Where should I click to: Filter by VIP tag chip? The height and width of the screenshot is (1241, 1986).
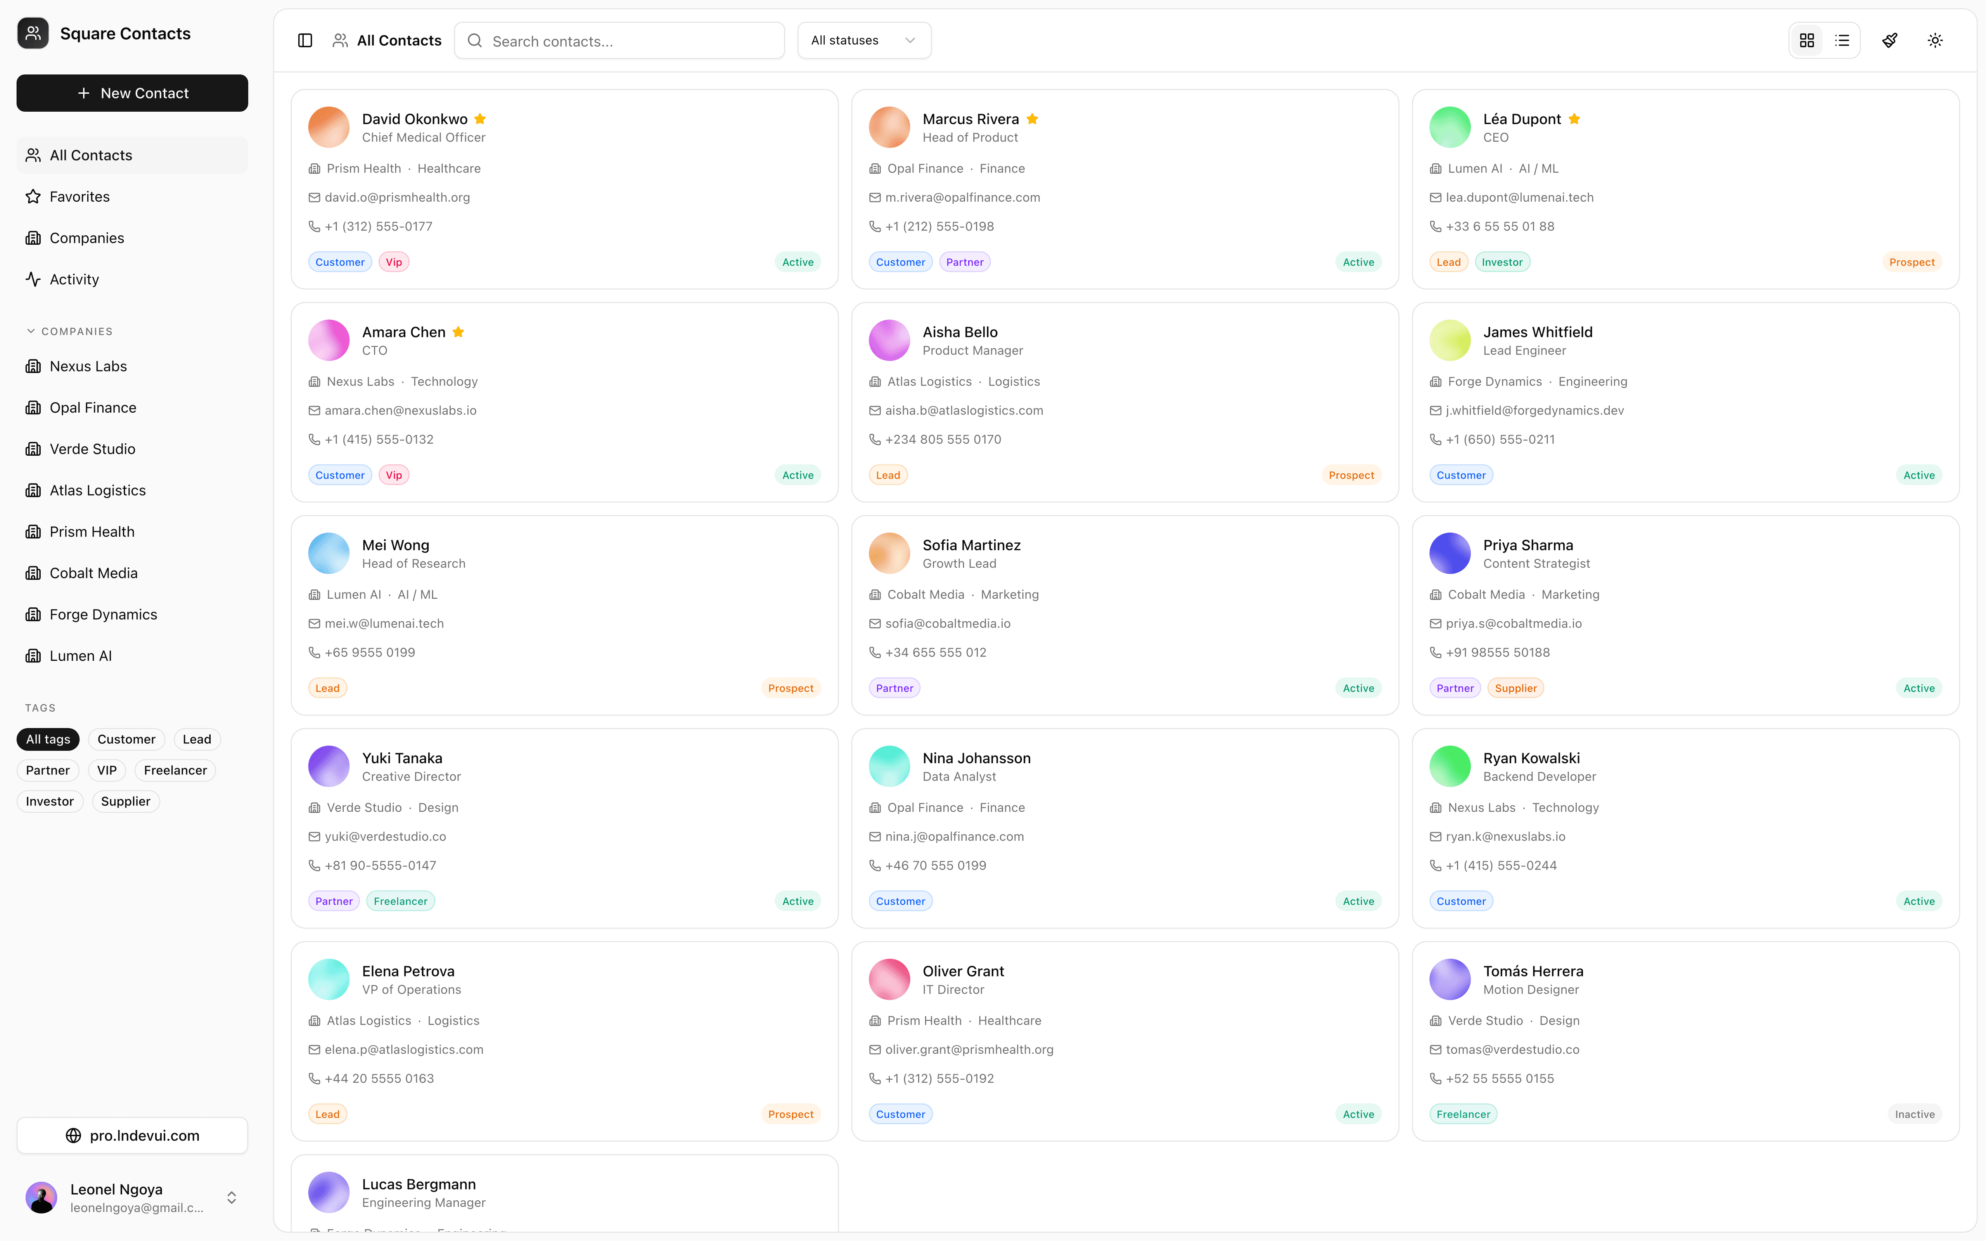(107, 770)
